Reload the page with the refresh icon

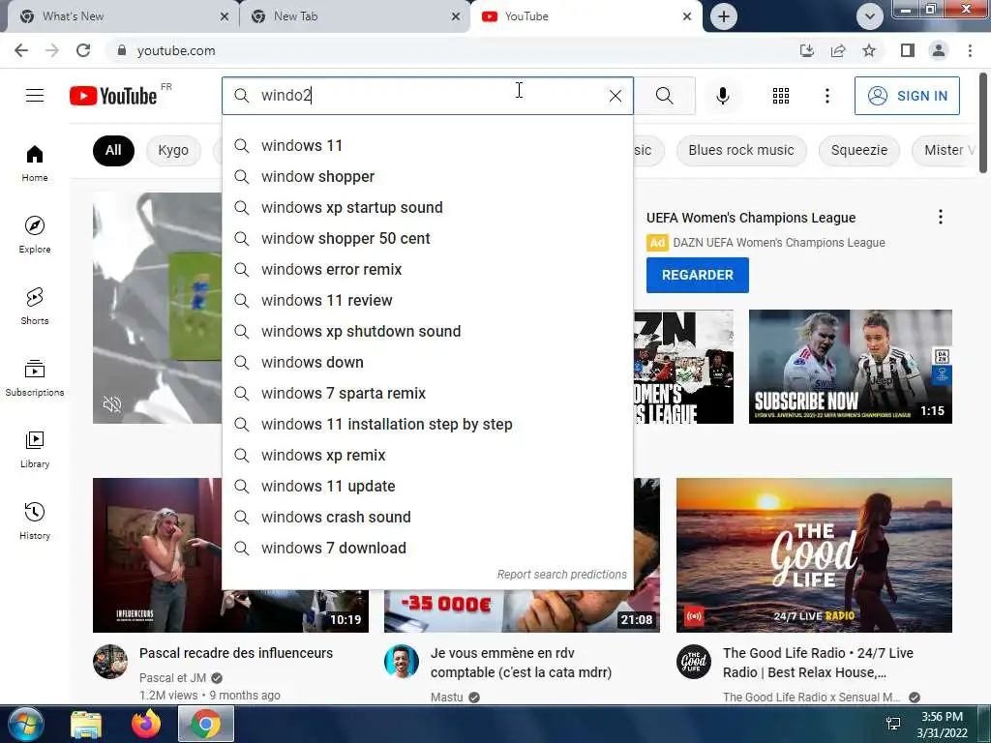(x=83, y=50)
